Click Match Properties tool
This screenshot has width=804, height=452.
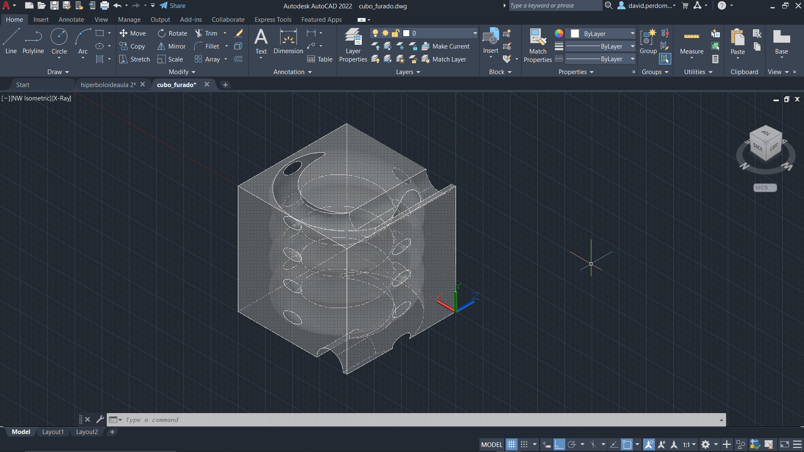tap(538, 45)
